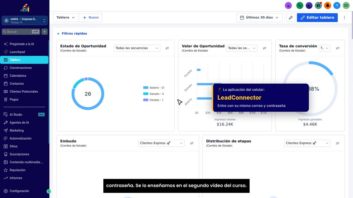Open the purple AI sparkle icon in header
This screenshot has height=198, width=353.
pyautogui.click(x=309, y=5)
